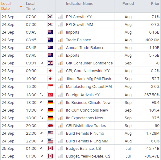Screen dimensions: 161x160
Task: Click the Prior column header
Action: pyautogui.click(x=155, y=4)
